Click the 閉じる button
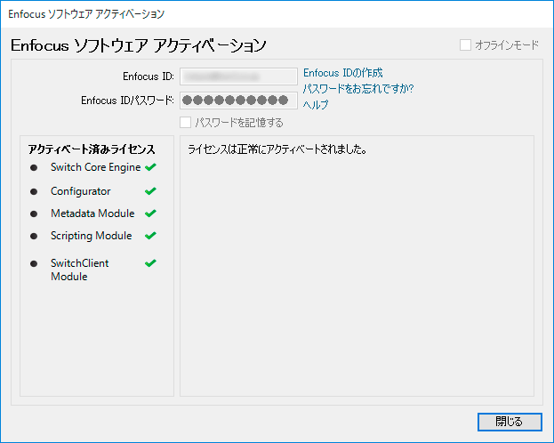 pos(510,422)
